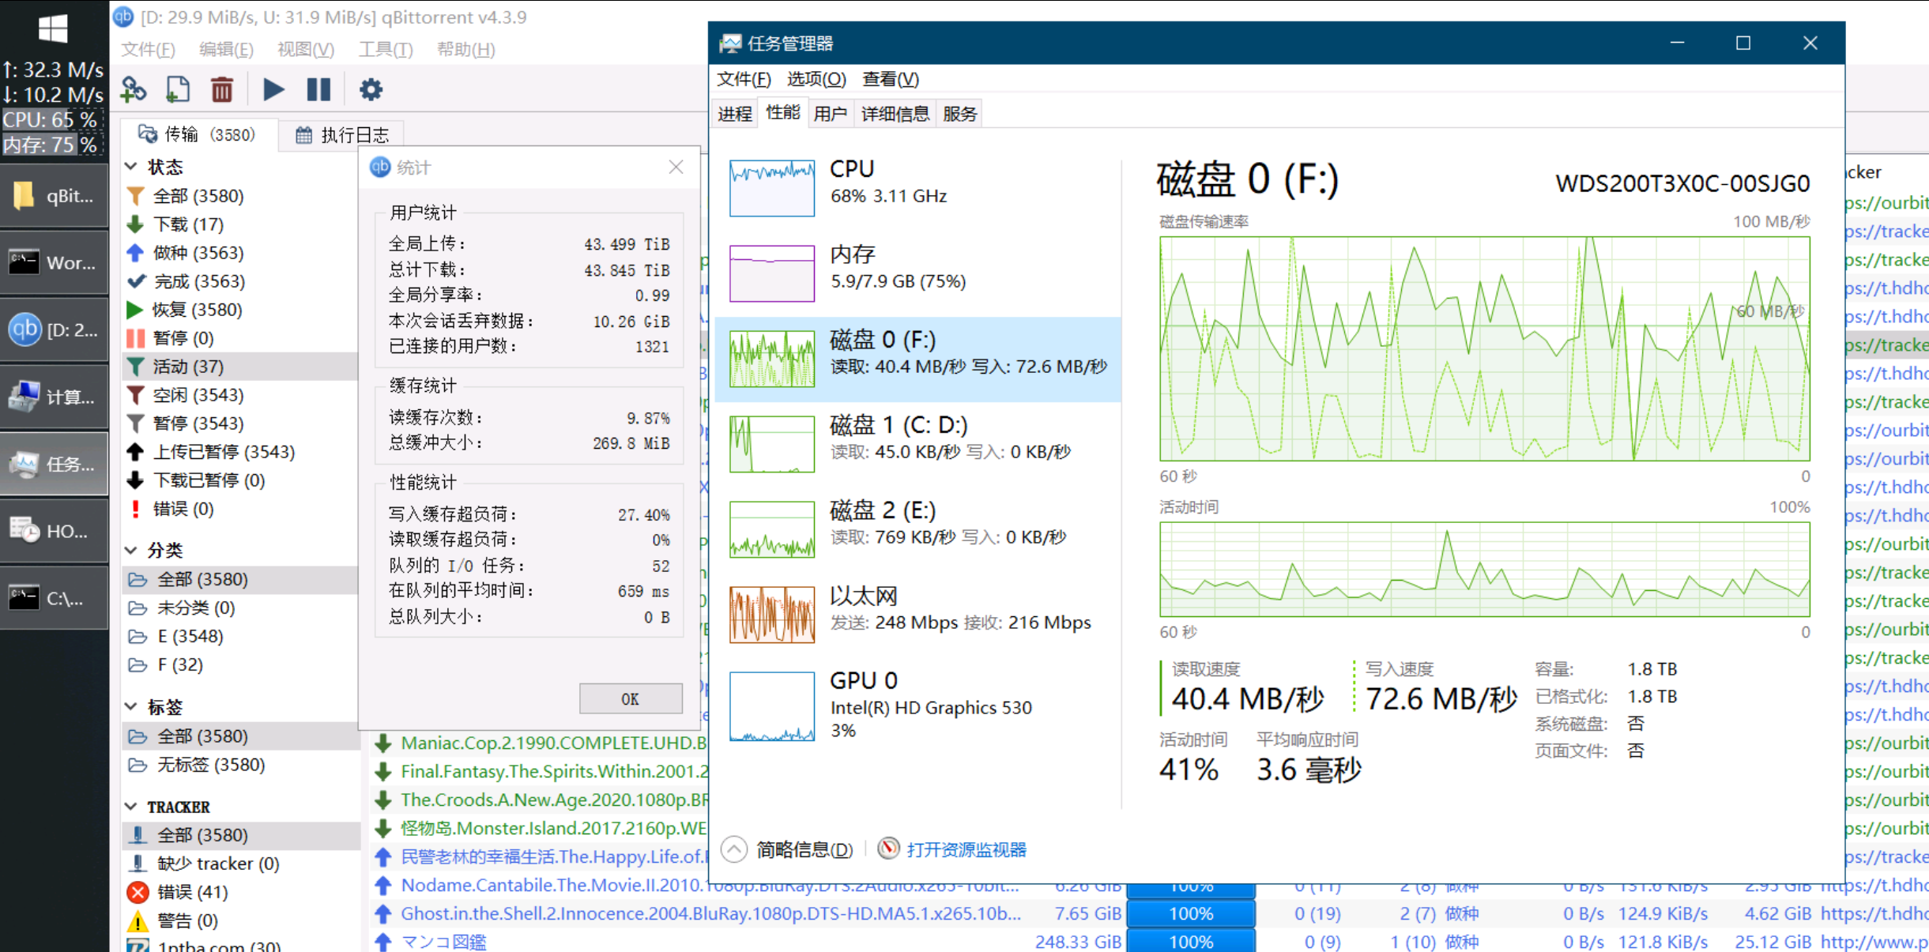Click the pause torrents icon
Screen dimensions: 1929x952
pos(318,89)
